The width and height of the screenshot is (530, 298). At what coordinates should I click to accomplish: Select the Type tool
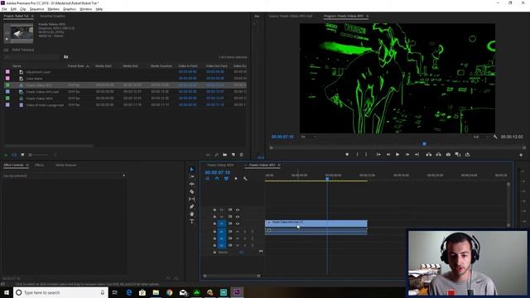click(x=192, y=222)
